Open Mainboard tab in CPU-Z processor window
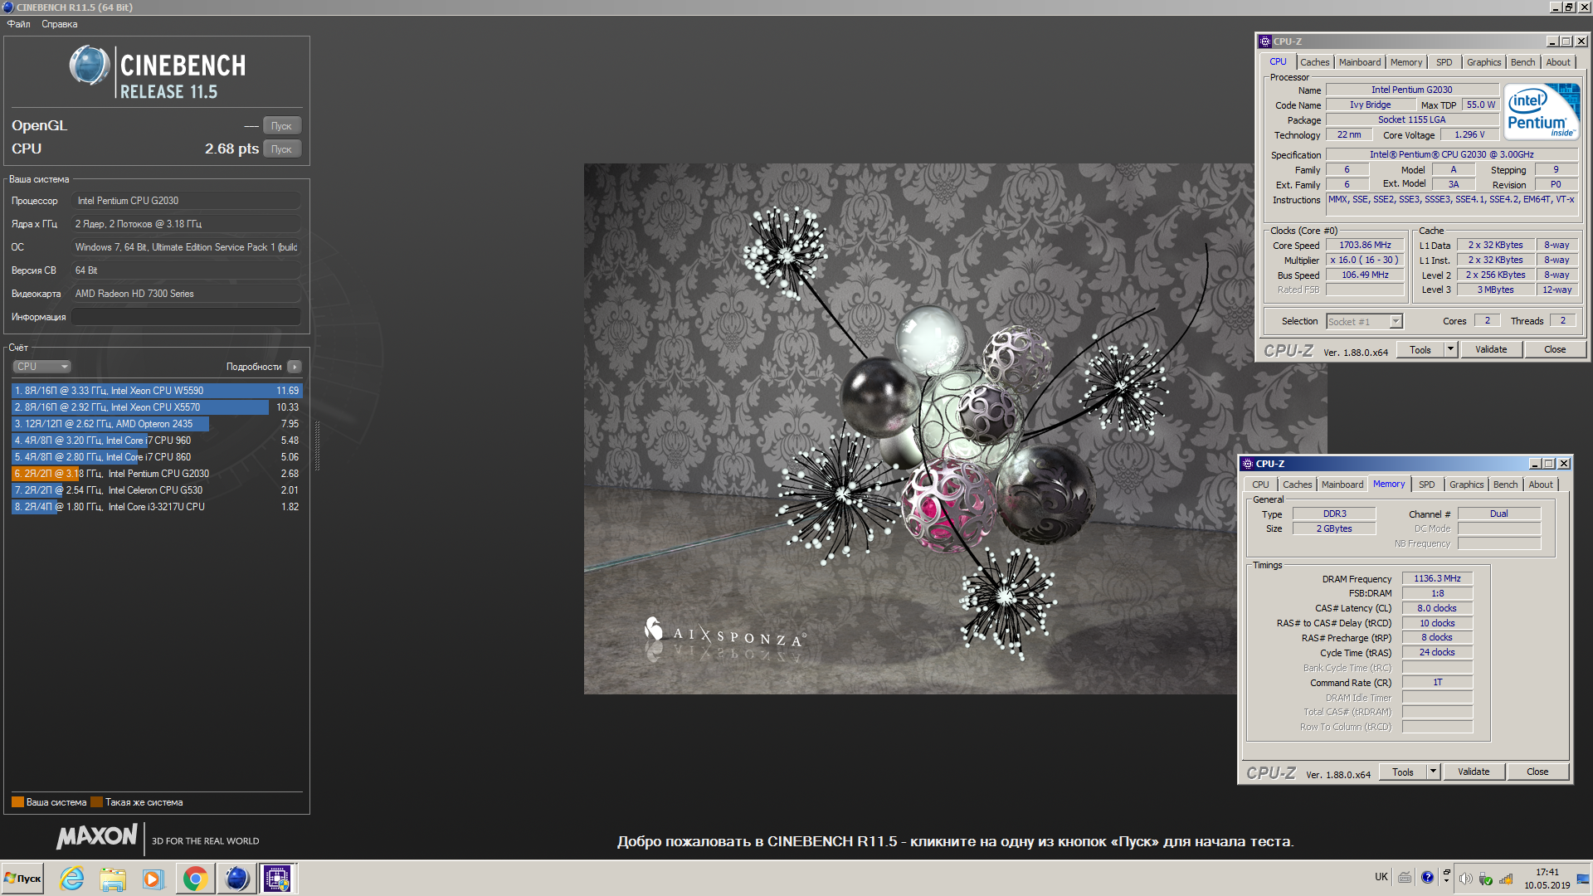The image size is (1593, 896). 1360,62
